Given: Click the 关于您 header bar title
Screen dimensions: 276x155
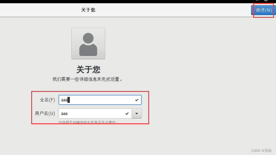Looking at the screenshot, I should point(88,10).
